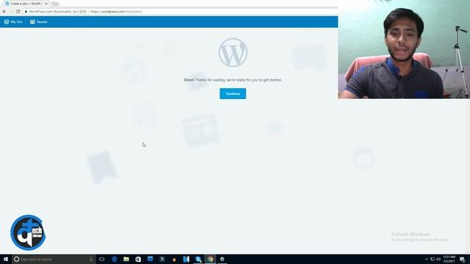This screenshot has width=470, height=264.
Task: Click the taskbar clock and date
Action: (449, 259)
